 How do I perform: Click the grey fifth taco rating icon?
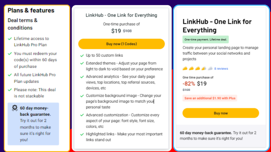point(210,69)
